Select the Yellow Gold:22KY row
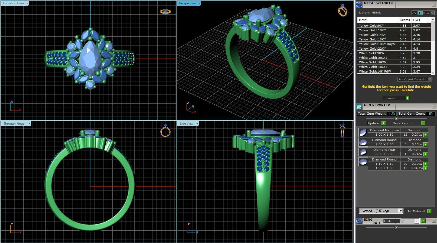The height and width of the screenshot is (243, 437). [394, 49]
